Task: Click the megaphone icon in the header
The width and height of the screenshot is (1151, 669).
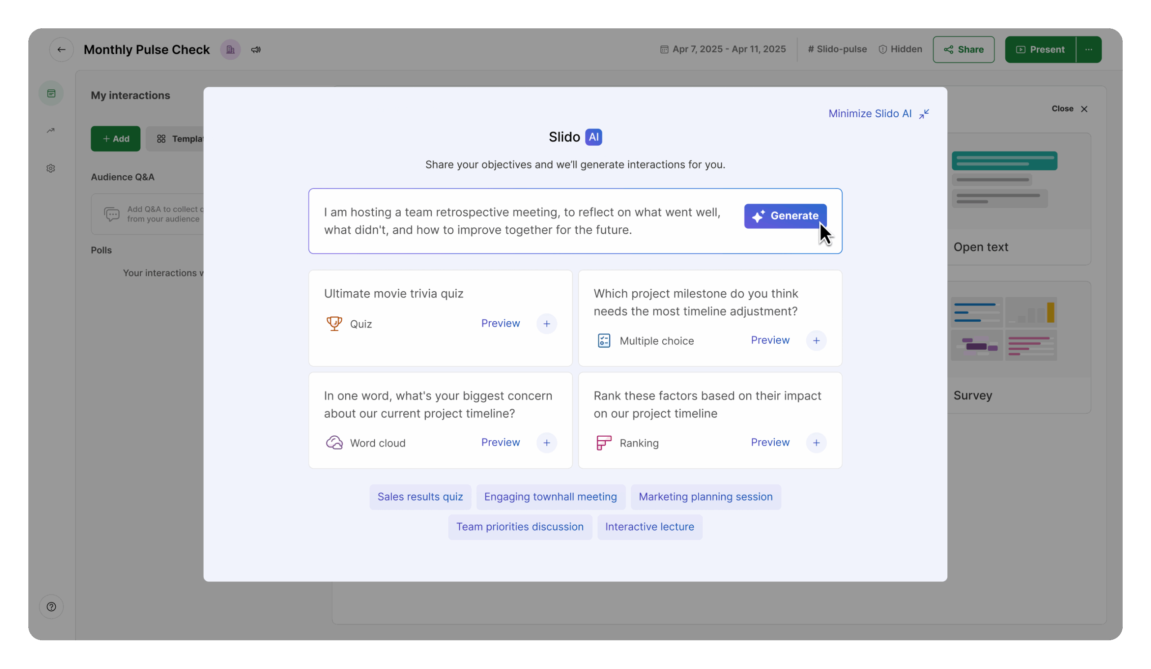Action: 256,49
